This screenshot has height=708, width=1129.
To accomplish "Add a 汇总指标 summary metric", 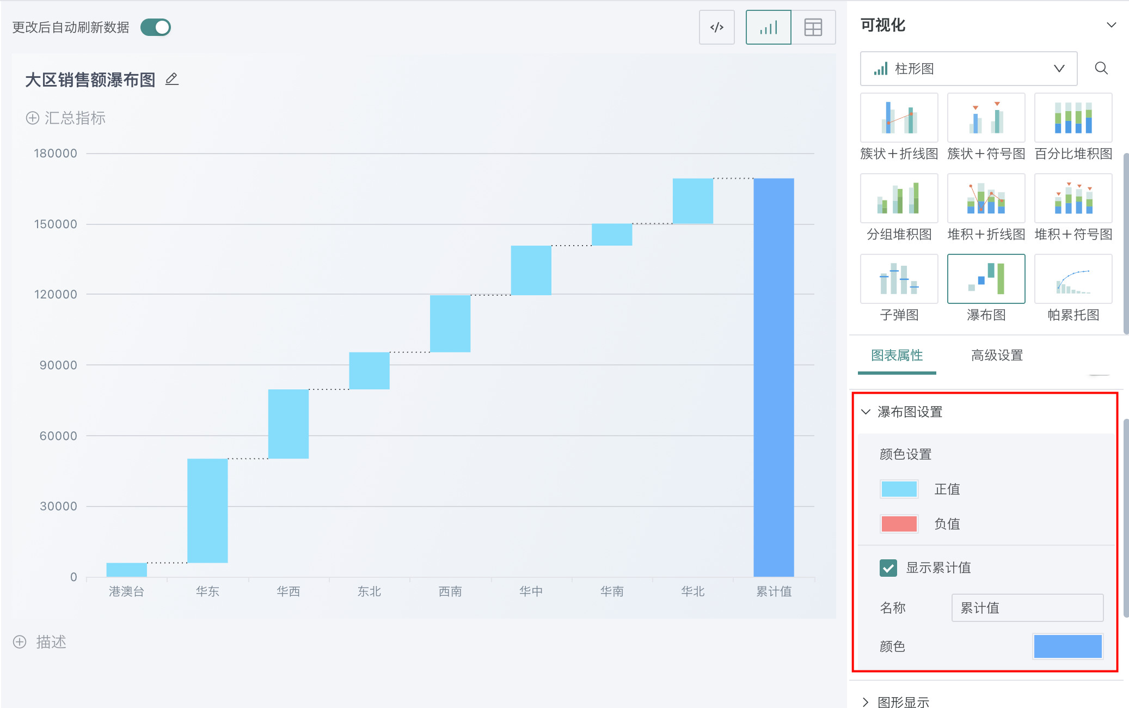I will click(x=65, y=118).
